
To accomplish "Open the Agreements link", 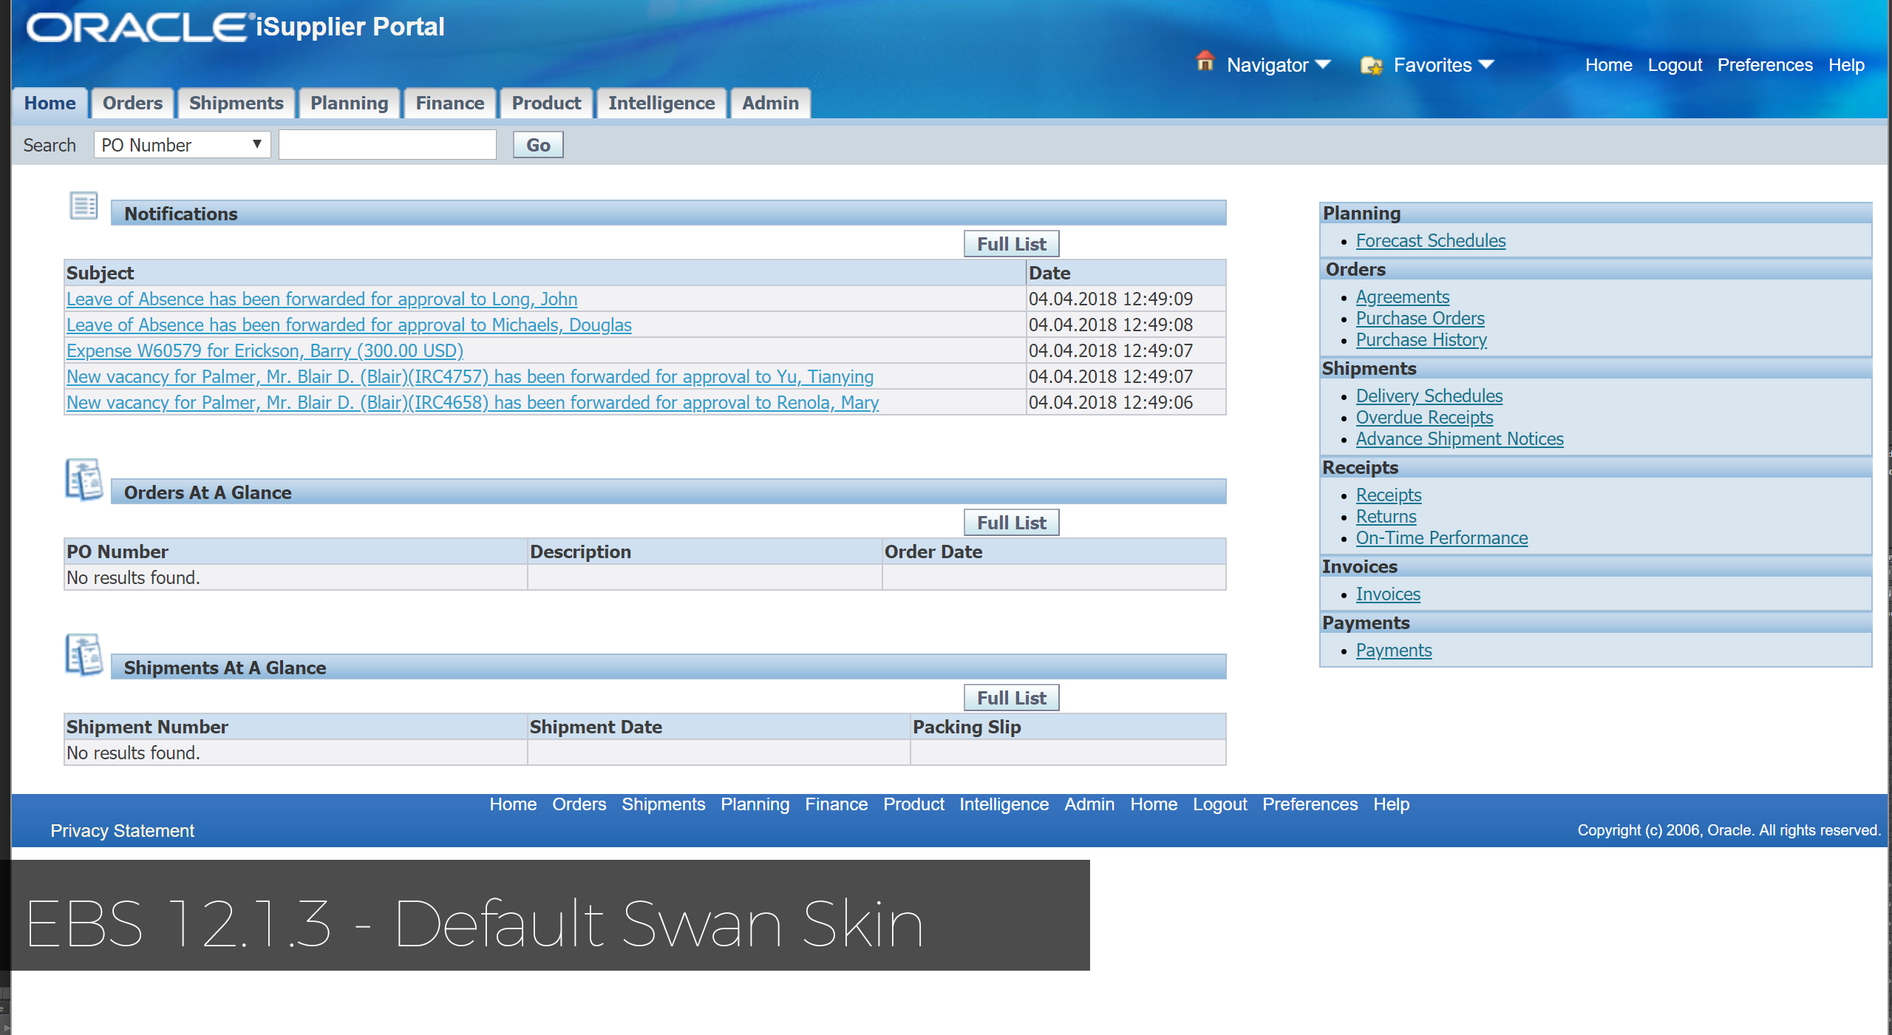I will 1402,297.
